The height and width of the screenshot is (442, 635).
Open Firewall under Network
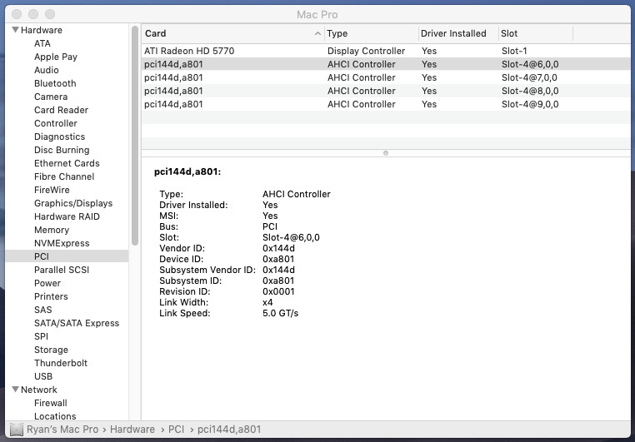[50, 403]
